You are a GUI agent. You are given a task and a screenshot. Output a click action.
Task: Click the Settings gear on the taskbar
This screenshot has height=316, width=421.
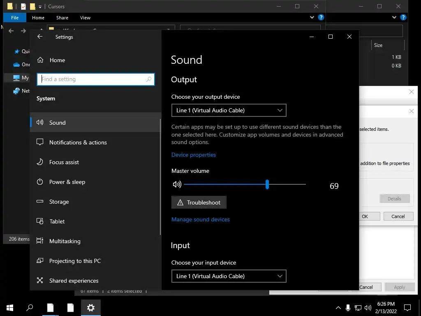point(91,308)
